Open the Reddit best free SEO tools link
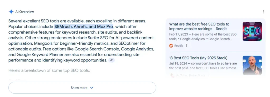 (199, 27)
